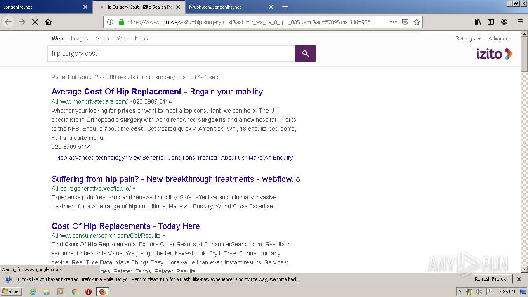Open the media player taskbar icon

click(61, 292)
